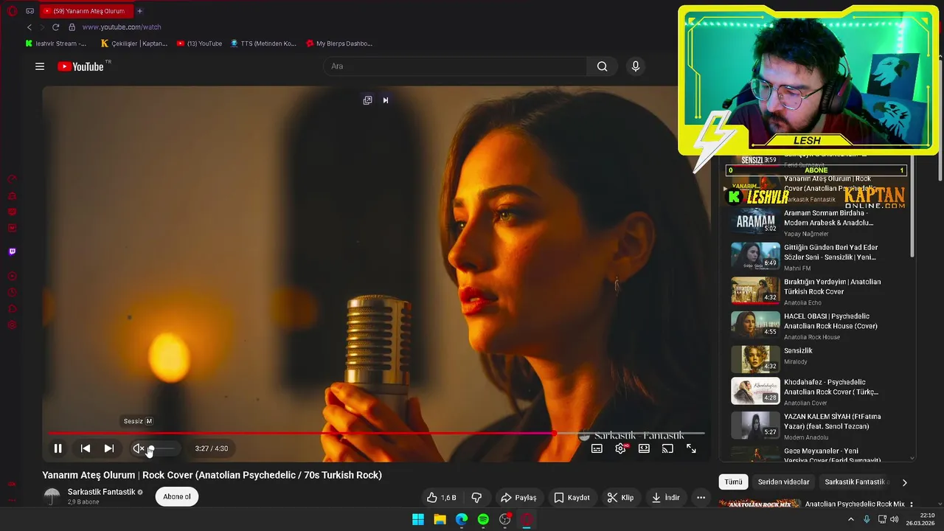Skip to the next video in player controls
This screenshot has width=944, height=531.
point(109,448)
